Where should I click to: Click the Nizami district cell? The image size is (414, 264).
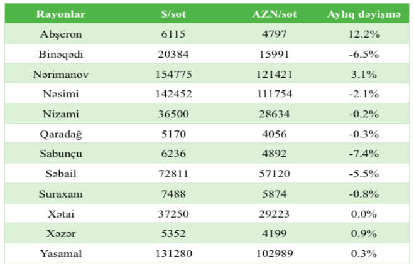61,115
